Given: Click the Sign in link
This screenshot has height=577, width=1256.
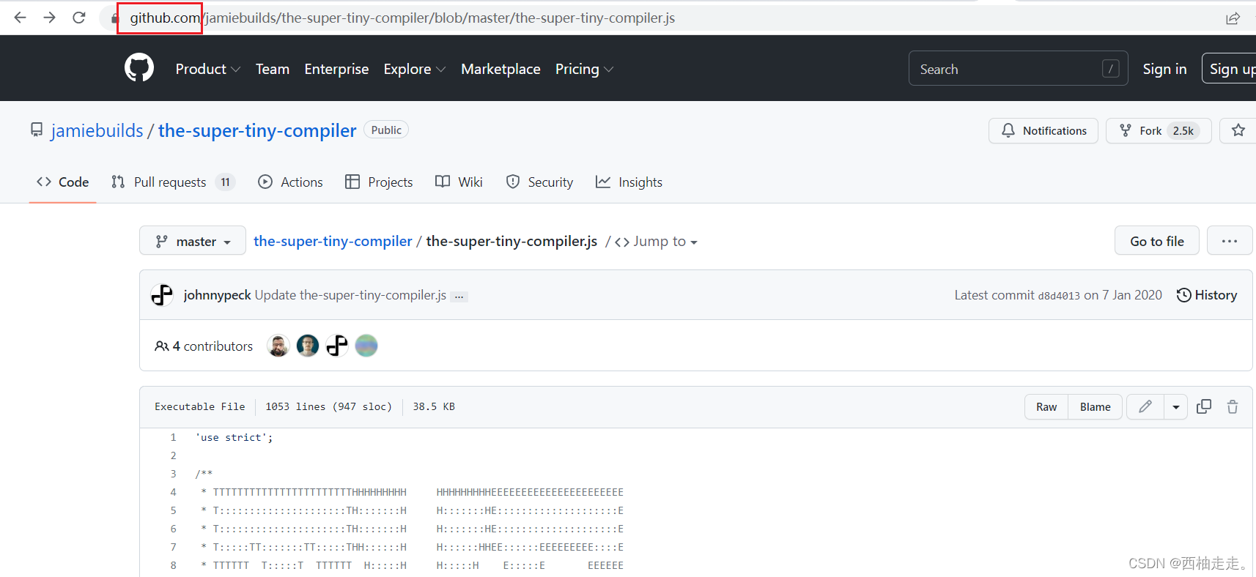Looking at the screenshot, I should [x=1164, y=69].
